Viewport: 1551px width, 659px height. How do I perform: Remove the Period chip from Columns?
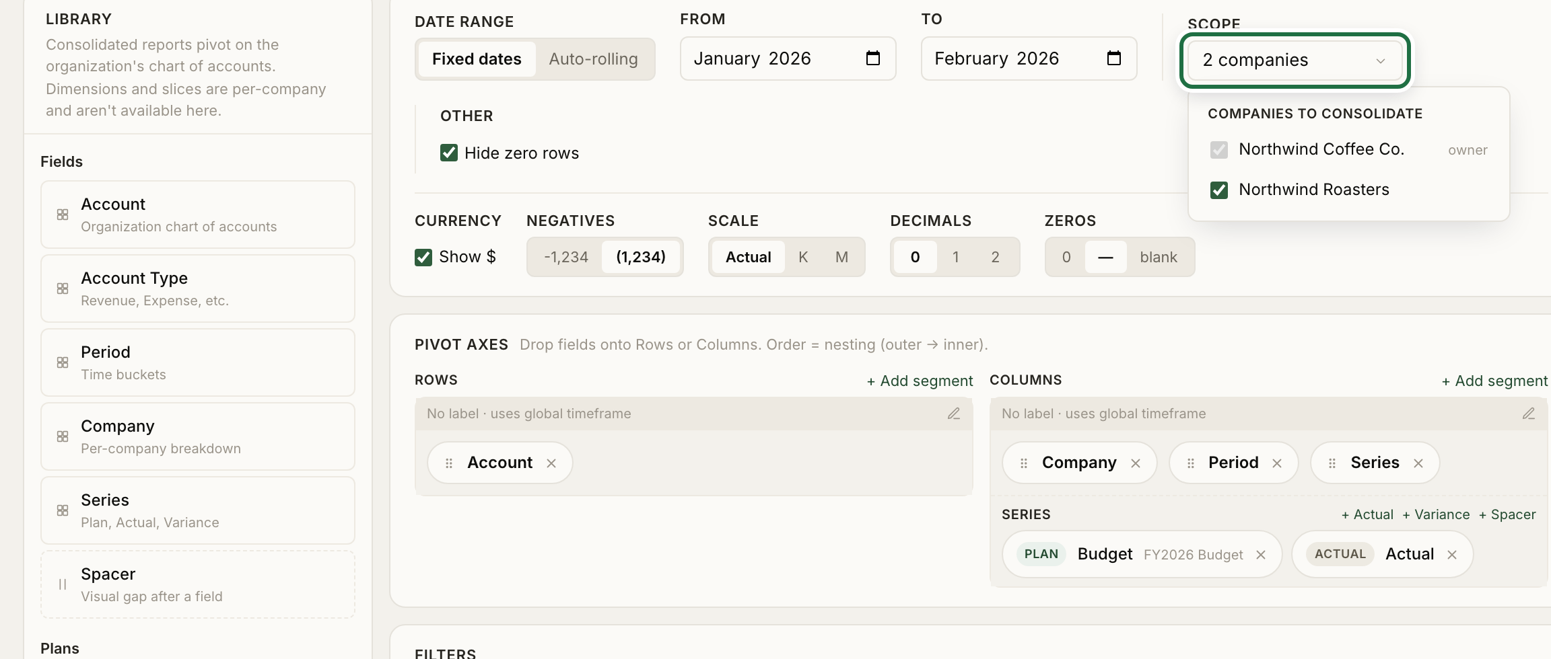point(1277,463)
